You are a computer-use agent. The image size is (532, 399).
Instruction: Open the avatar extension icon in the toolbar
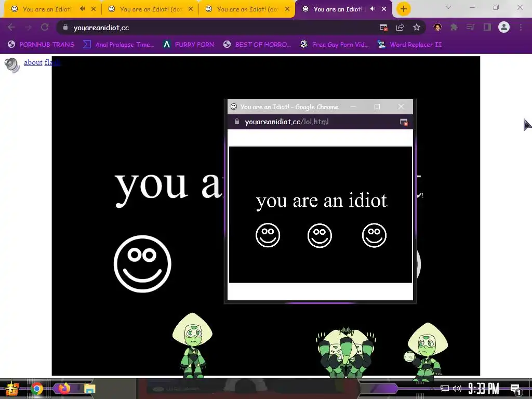point(437,27)
